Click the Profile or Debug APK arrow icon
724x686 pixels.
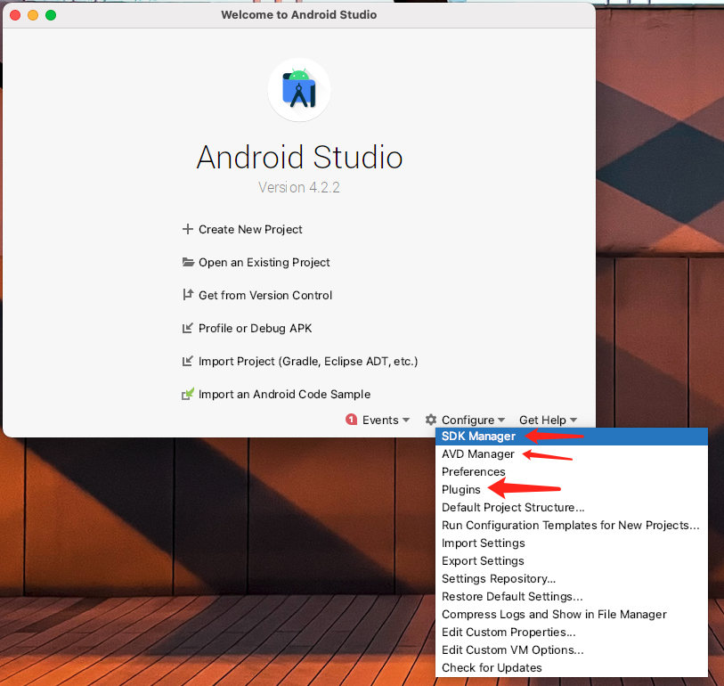pos(188,328)
